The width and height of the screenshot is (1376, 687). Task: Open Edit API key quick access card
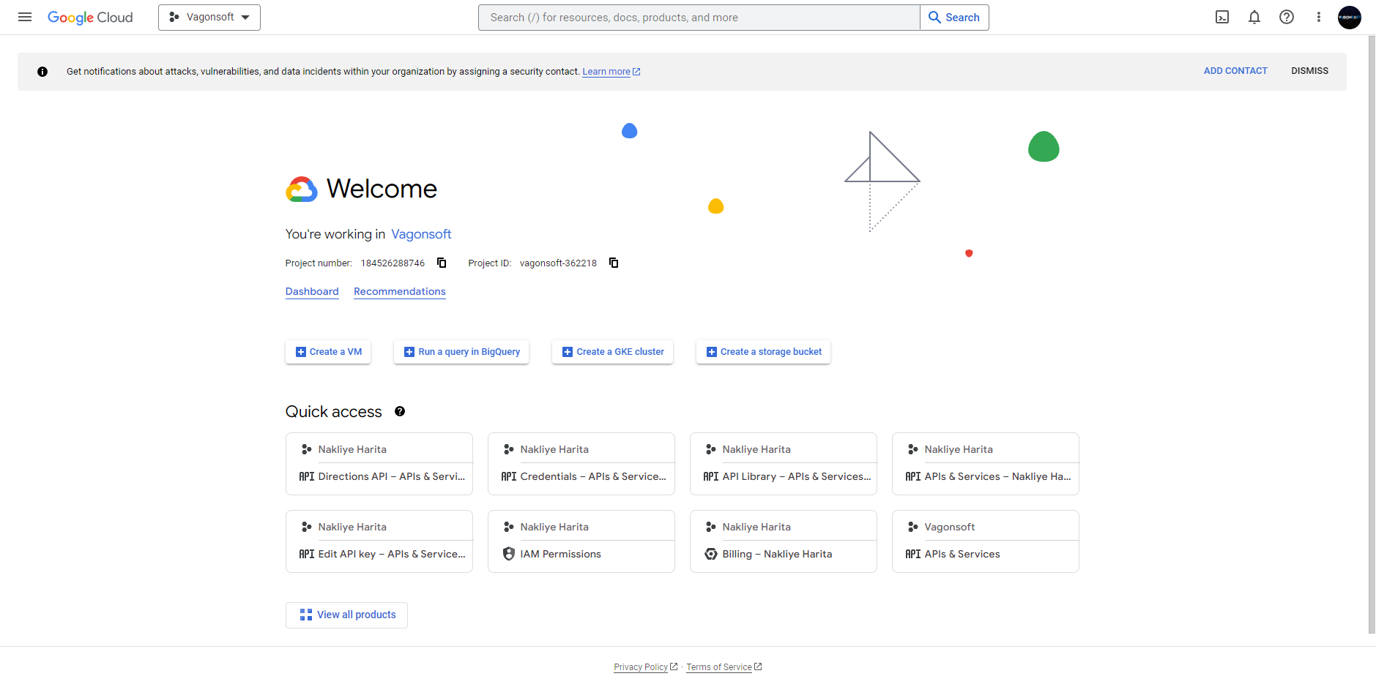pos(379,541)
